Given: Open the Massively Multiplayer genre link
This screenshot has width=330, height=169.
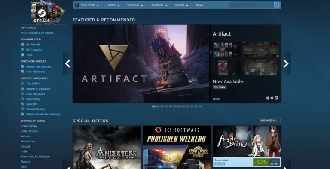Looking at the screenshot, I should (35, 157).
